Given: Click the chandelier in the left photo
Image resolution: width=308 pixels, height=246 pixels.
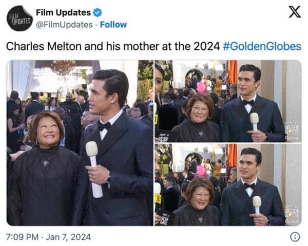Looking at the screenshot, I should click(63, 67).
